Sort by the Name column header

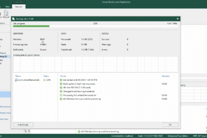tap(18, 76)
